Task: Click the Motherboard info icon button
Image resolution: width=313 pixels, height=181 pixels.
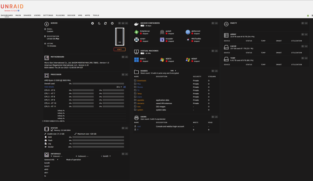Action: click(123, 57)
